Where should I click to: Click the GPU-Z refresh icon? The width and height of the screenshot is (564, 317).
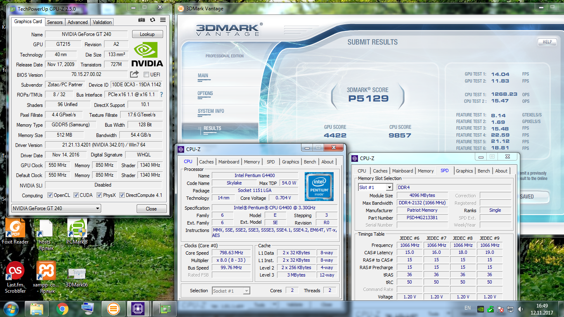pyautogui.click(x=152, y=20)
